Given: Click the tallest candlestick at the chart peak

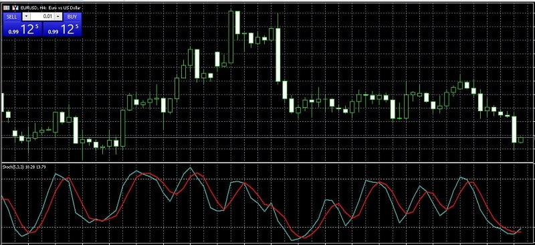Looking at the screenshot, I should [x=231, y=37].
